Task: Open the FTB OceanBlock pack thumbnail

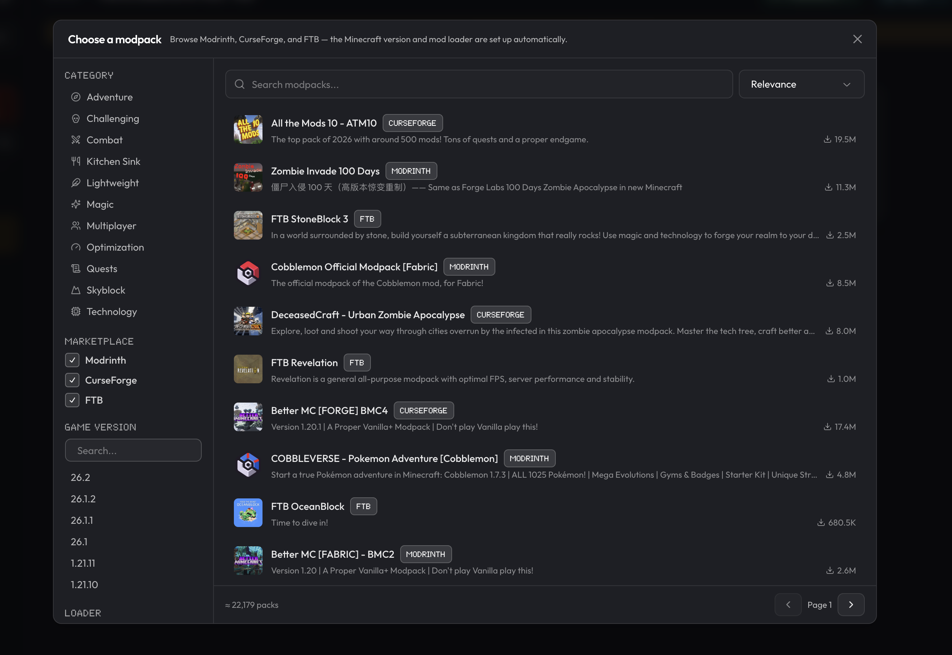Action: tap(248, 513)
